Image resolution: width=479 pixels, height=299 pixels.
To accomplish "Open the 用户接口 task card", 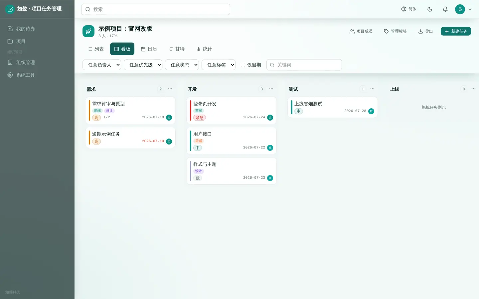I will [232, 141].
